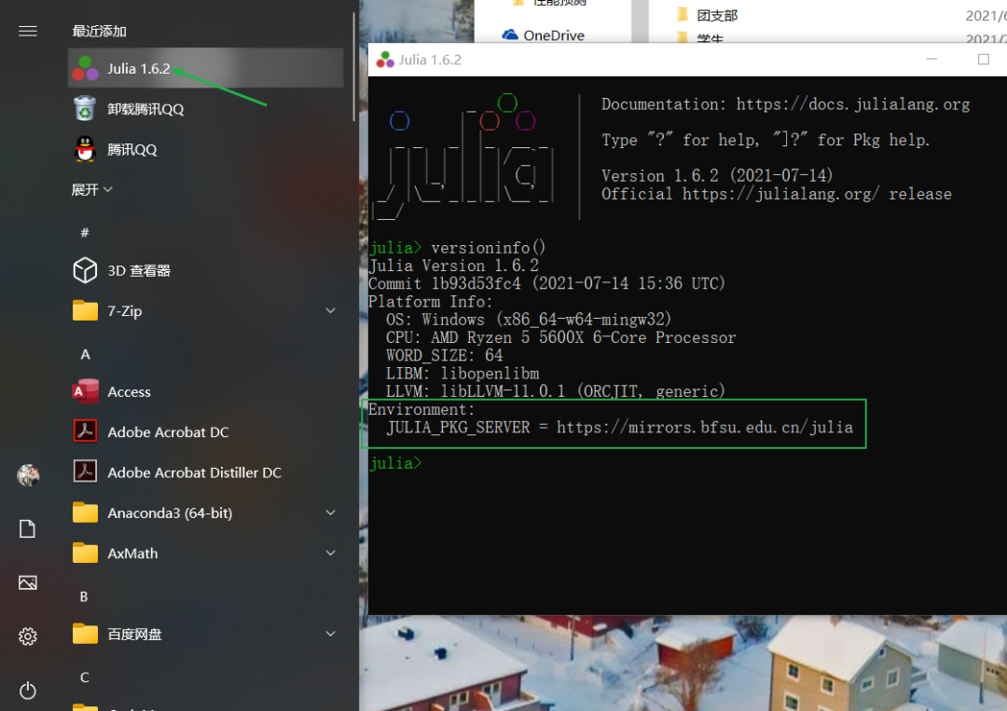
Task: Select the C letter group header
Action: (x=84, y=677)
